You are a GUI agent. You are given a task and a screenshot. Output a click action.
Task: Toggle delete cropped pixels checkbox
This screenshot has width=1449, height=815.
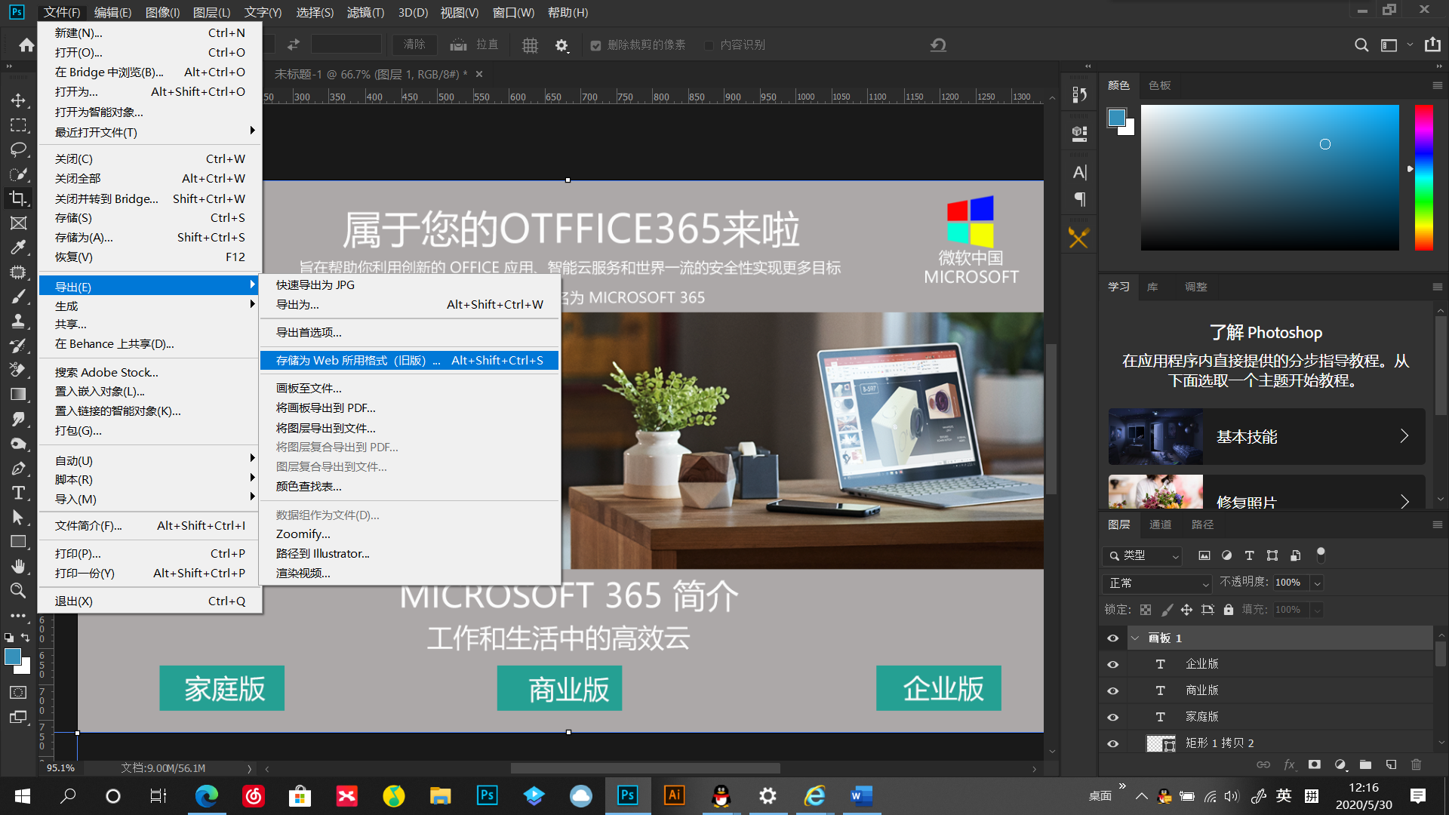click(x=595, y=45)
